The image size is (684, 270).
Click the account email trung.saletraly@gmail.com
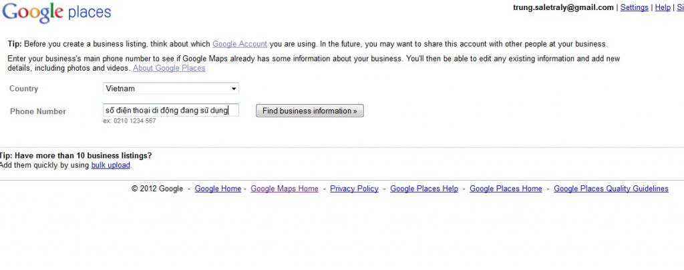pyautogui.click(x=563, y=7)
